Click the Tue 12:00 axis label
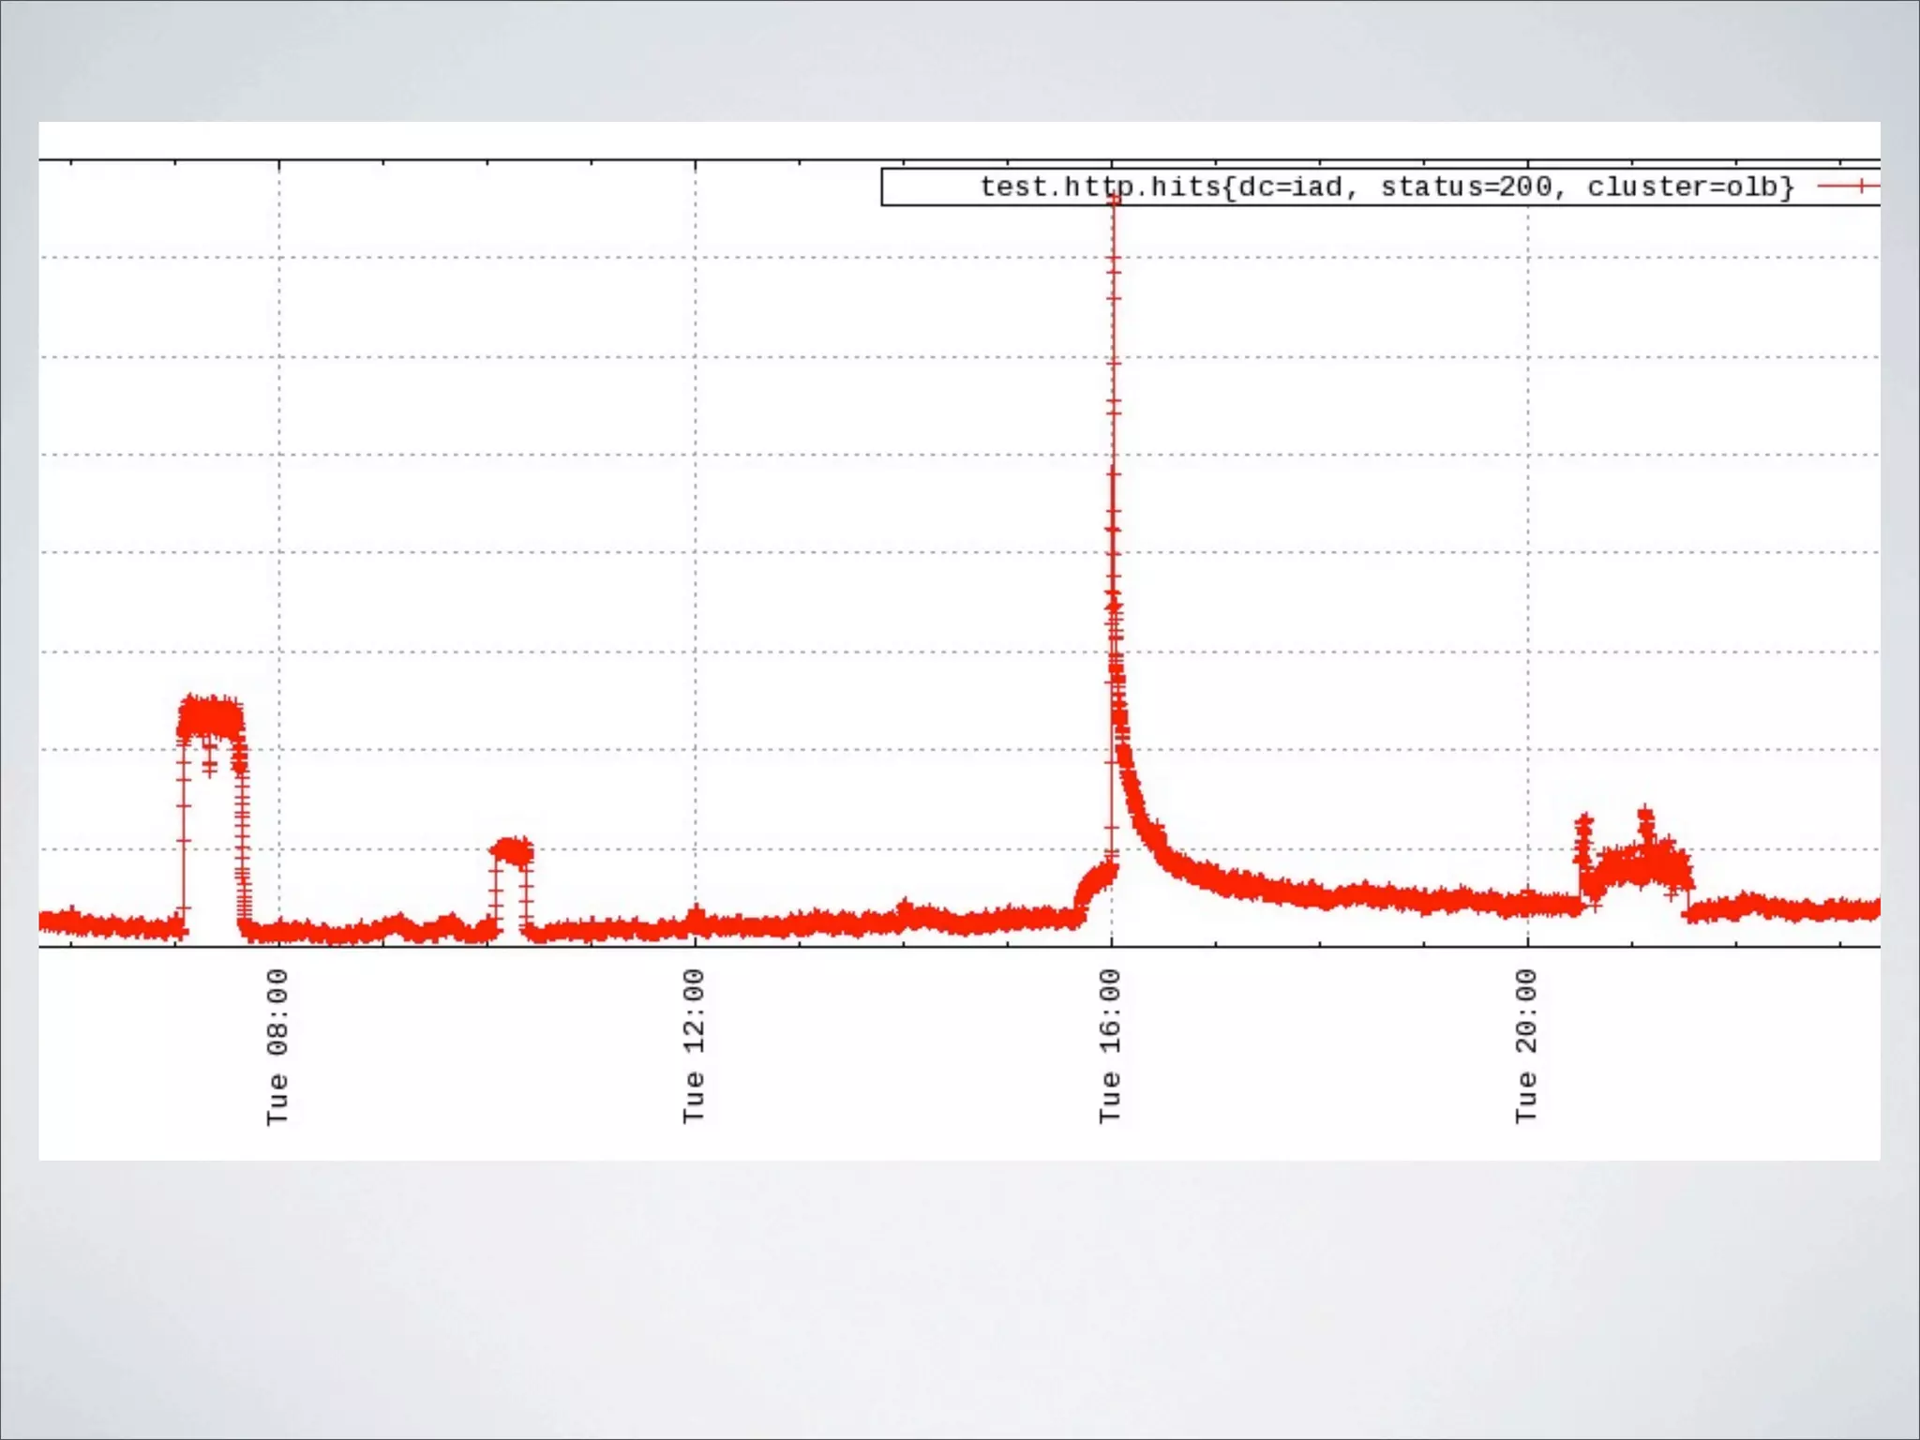The image size is (1920, 1440). [x=694, y=1046]
